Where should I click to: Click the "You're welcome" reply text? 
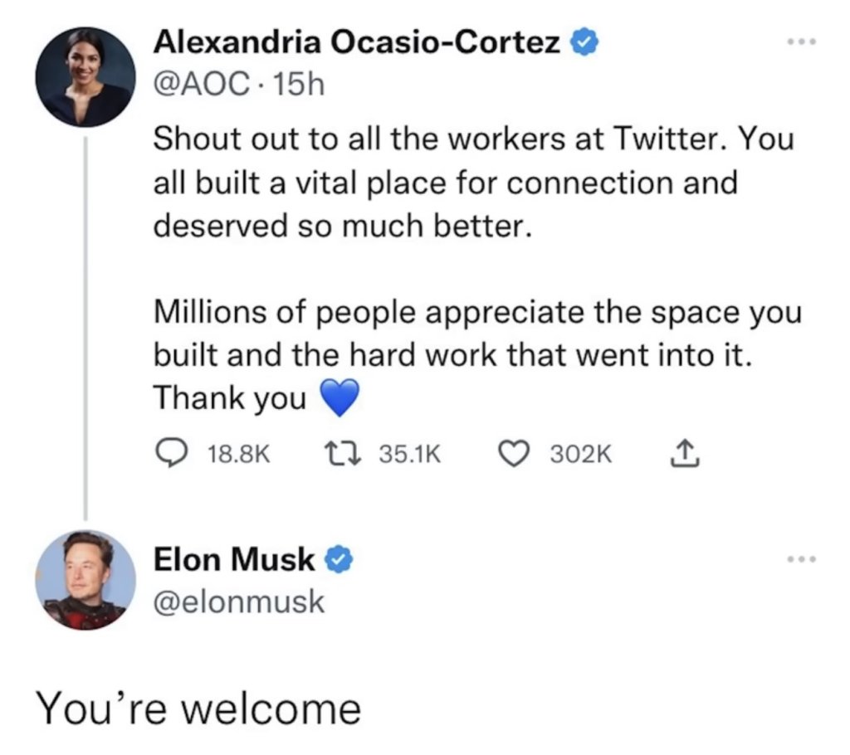point(198,709)
